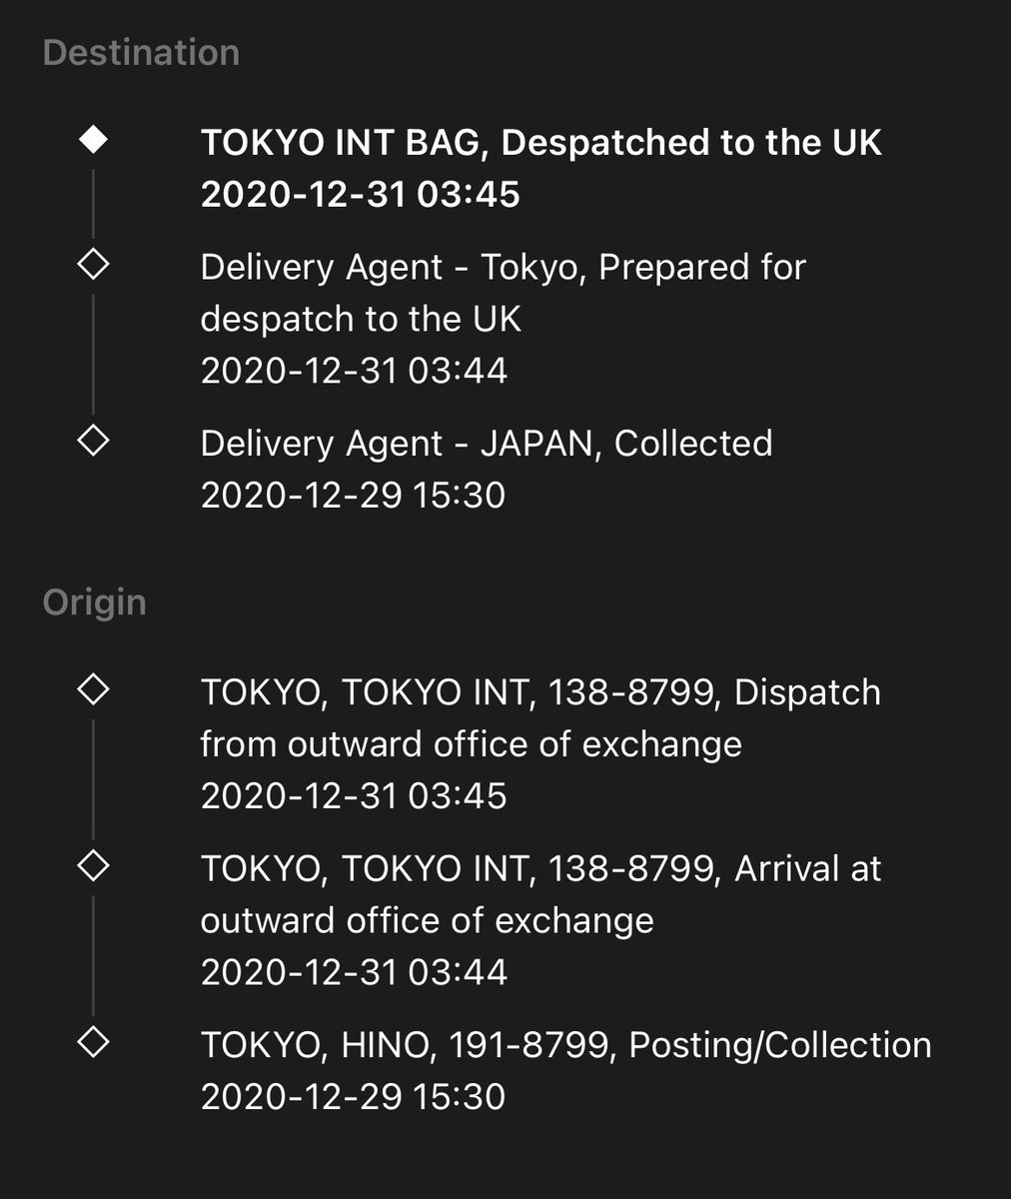Click the 03:44 timestamp under Prepared for despatch
The height and width of the screenshot is (1199, 1011).
click(354, 371)
